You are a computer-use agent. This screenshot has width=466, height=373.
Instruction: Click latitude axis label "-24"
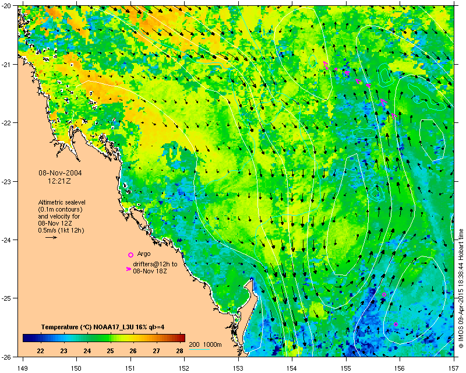8,240
